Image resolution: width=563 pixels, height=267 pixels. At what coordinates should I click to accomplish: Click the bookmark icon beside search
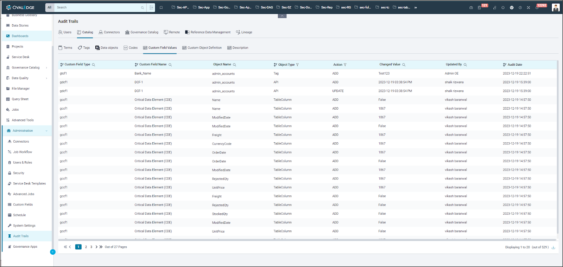[161, 7]
